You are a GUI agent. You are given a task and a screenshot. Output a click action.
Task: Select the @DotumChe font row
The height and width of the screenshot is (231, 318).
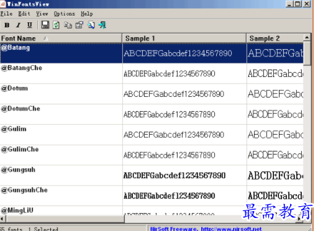[x=152, y=114]
